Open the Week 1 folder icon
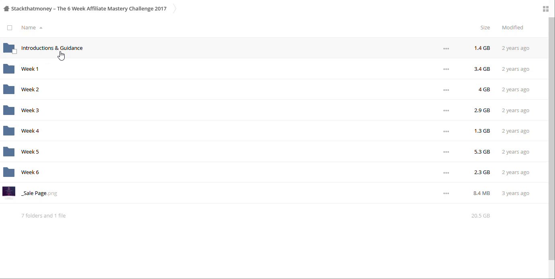 9,69
